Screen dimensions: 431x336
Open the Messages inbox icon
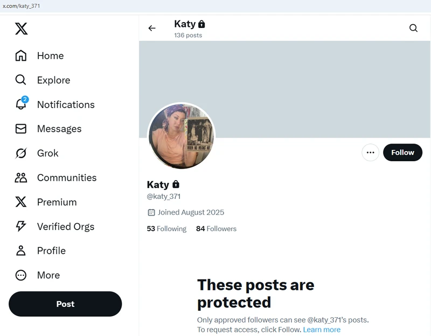20,128
